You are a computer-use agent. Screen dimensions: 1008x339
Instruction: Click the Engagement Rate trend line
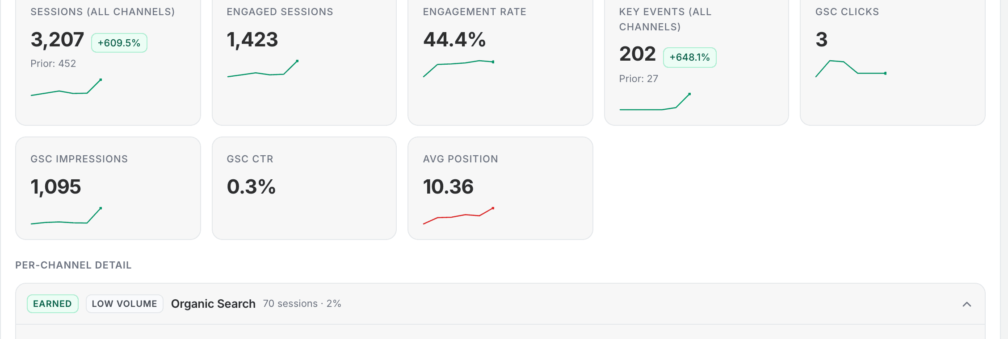(458, 67)
